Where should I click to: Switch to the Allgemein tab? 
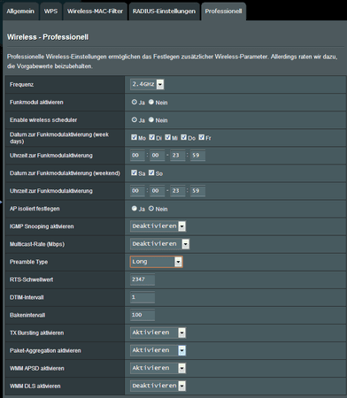pyautogui.click(x=20, y=11)
